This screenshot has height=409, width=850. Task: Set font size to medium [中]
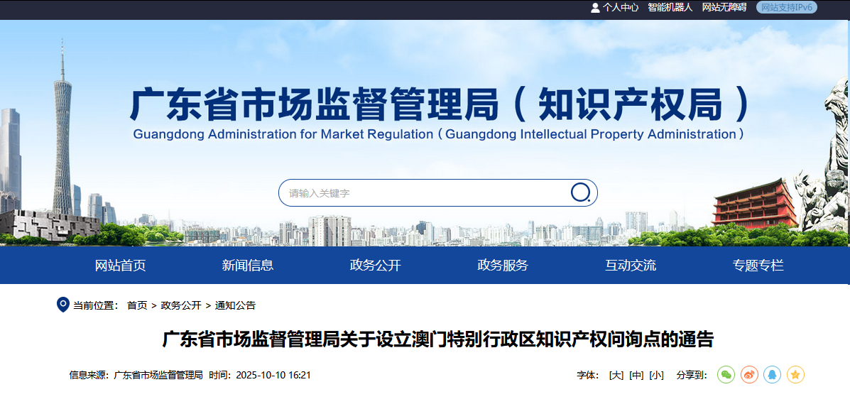click(x=636, y=375)
